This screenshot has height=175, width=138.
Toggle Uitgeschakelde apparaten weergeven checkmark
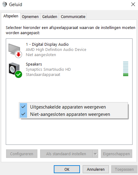(23, 107)
